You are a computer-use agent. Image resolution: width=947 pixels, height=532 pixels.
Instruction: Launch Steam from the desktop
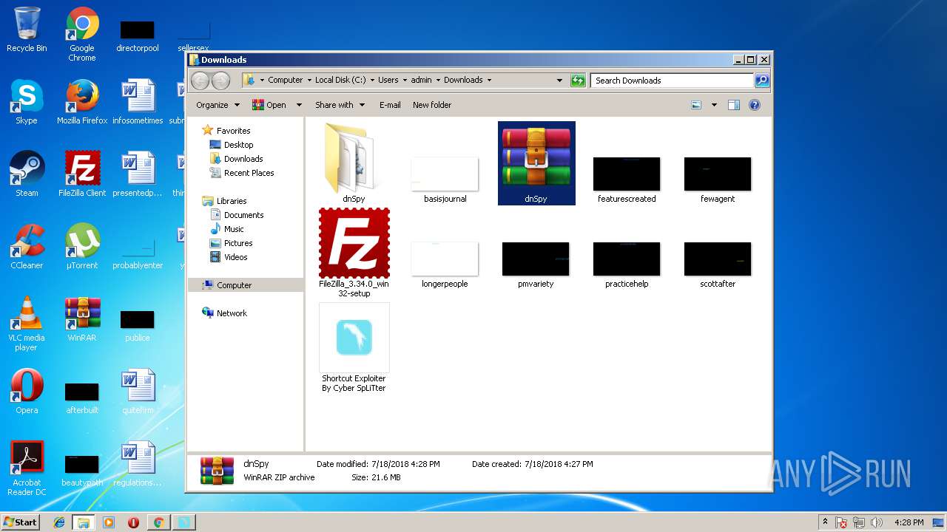tap(27, 174)
